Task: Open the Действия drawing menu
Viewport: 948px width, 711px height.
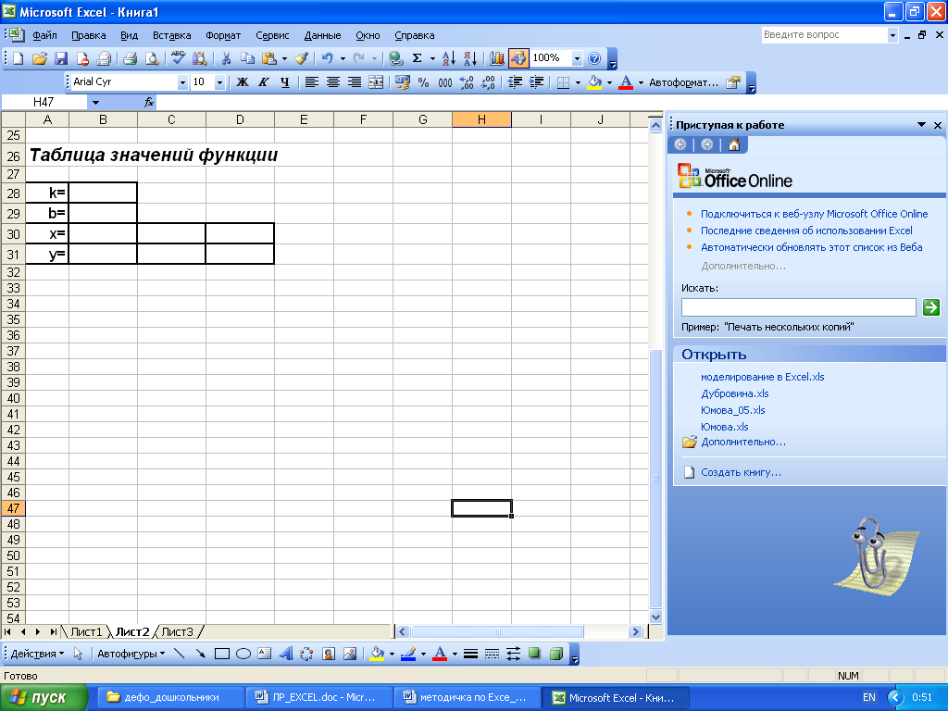Action: pos(37,654)
